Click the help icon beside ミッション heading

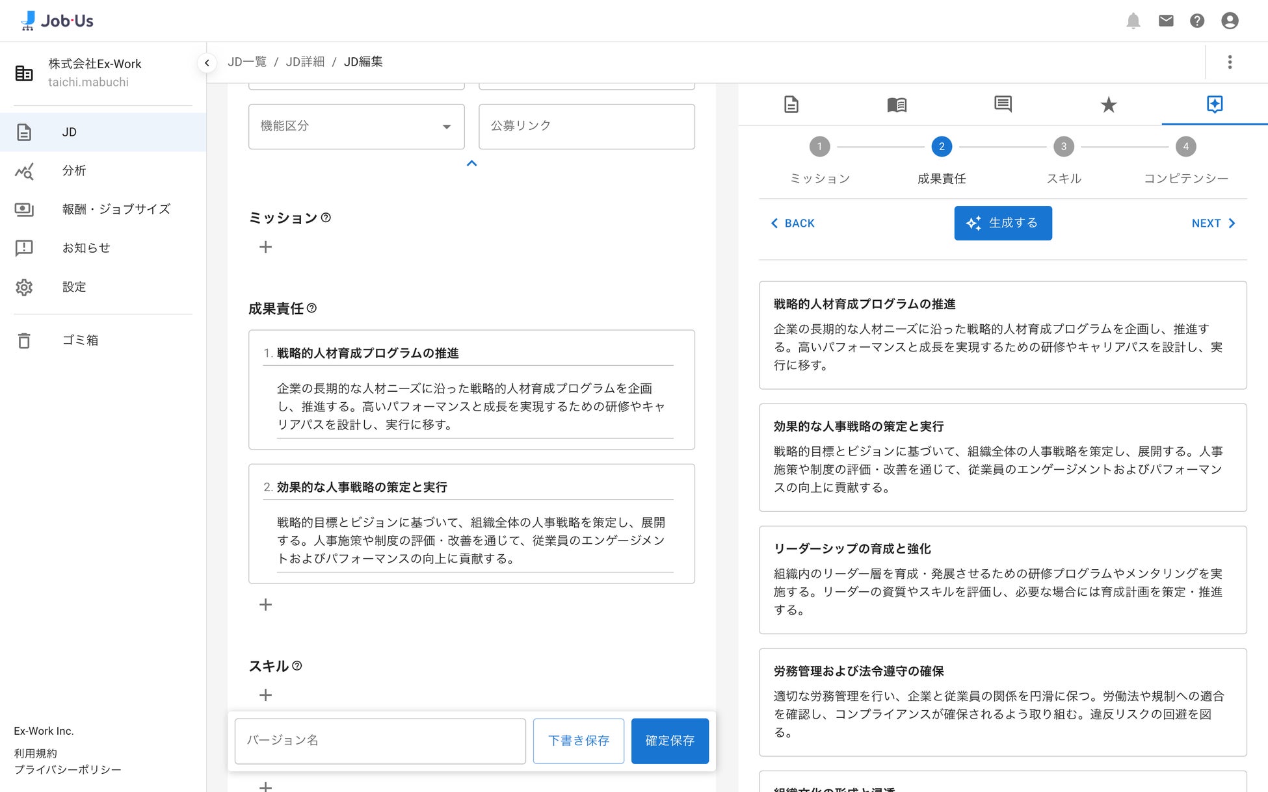pos(326,218)
